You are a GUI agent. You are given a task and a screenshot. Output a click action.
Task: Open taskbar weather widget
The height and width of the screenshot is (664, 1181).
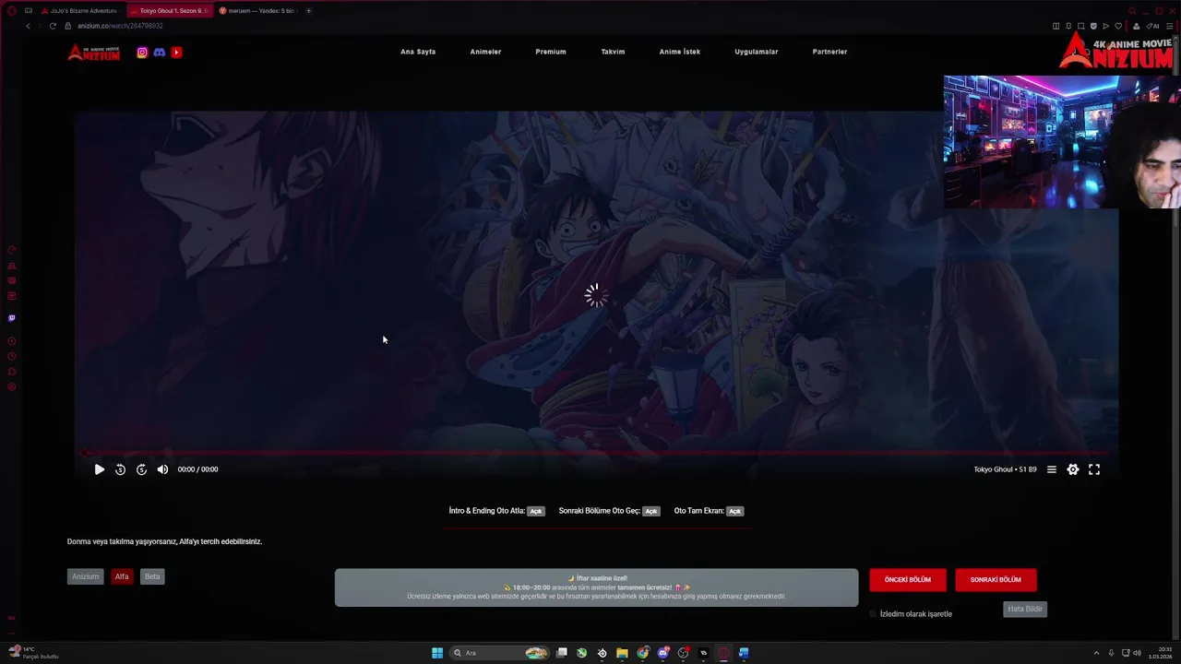(x=34, y=653)
